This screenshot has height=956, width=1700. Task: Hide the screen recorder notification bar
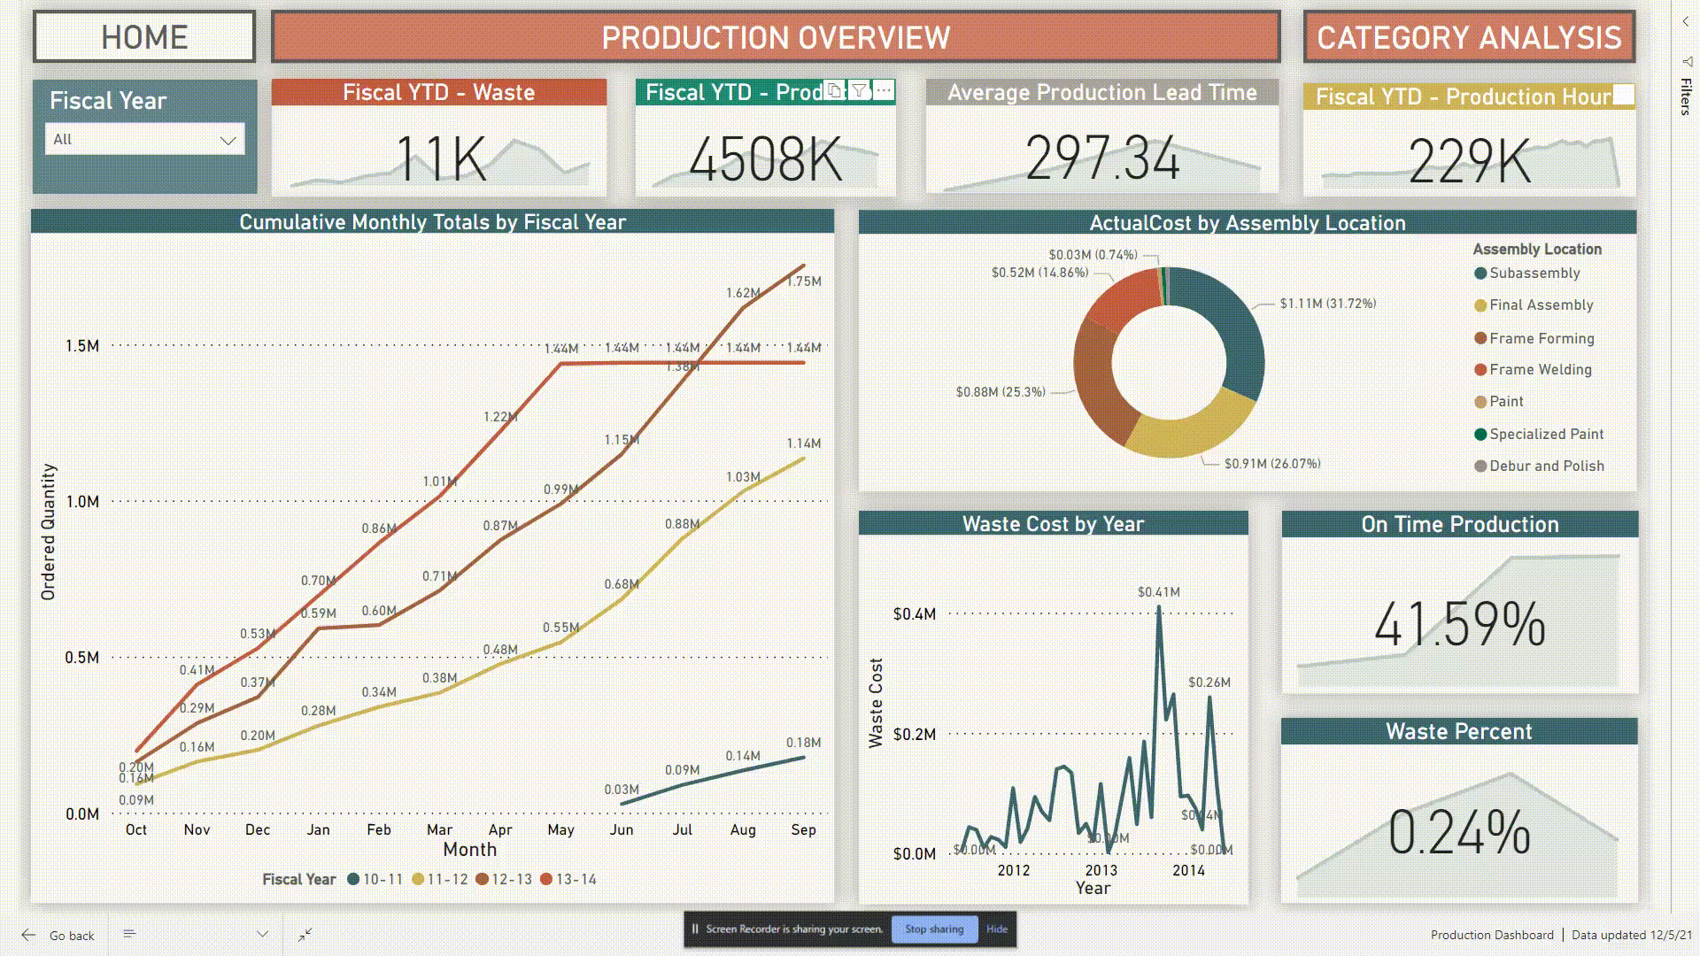point(997,929)
